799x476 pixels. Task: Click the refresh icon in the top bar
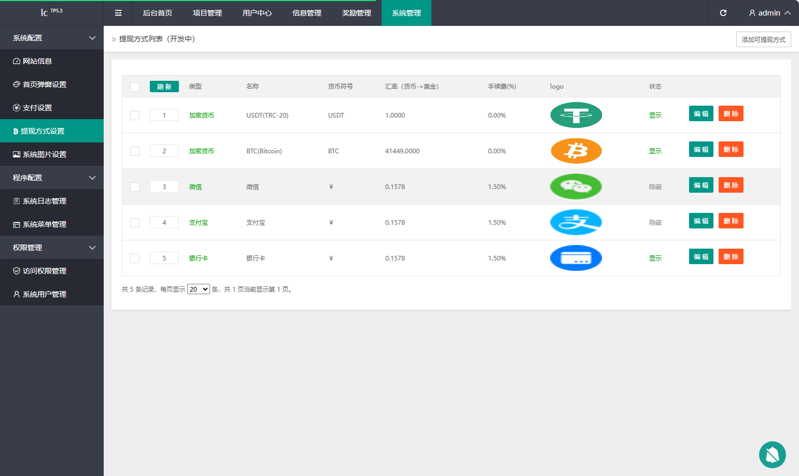point(723,13)
